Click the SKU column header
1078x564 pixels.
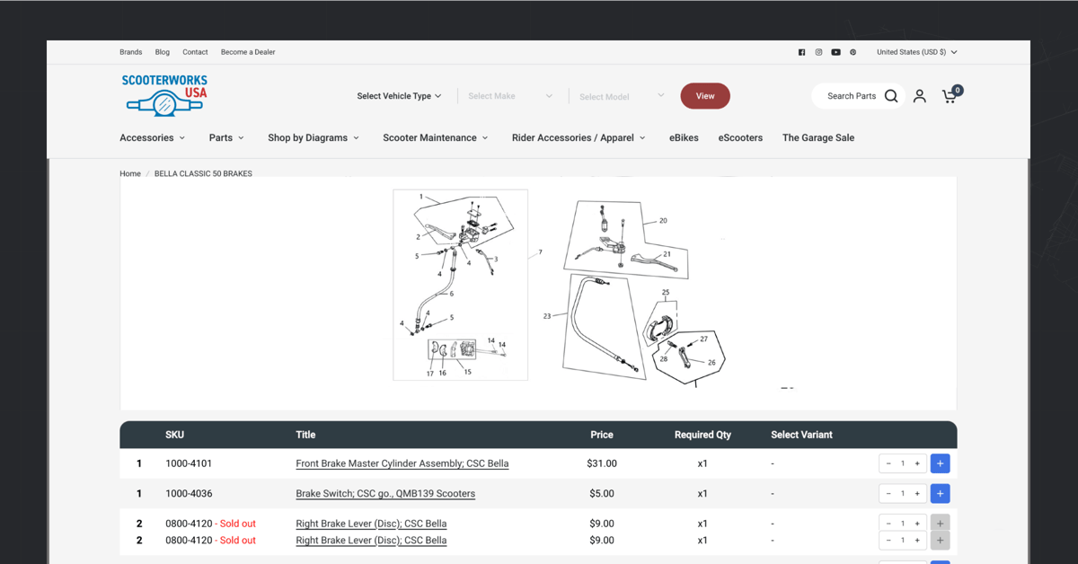point(174,435)
